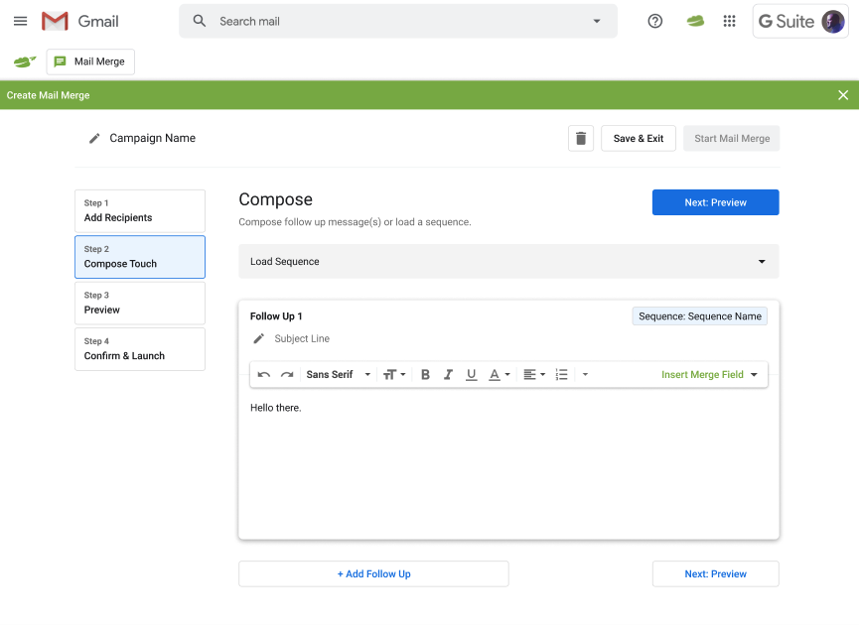Click the undo arrow in editor toolbar
The image size is (859, 625).
point(264,375)
